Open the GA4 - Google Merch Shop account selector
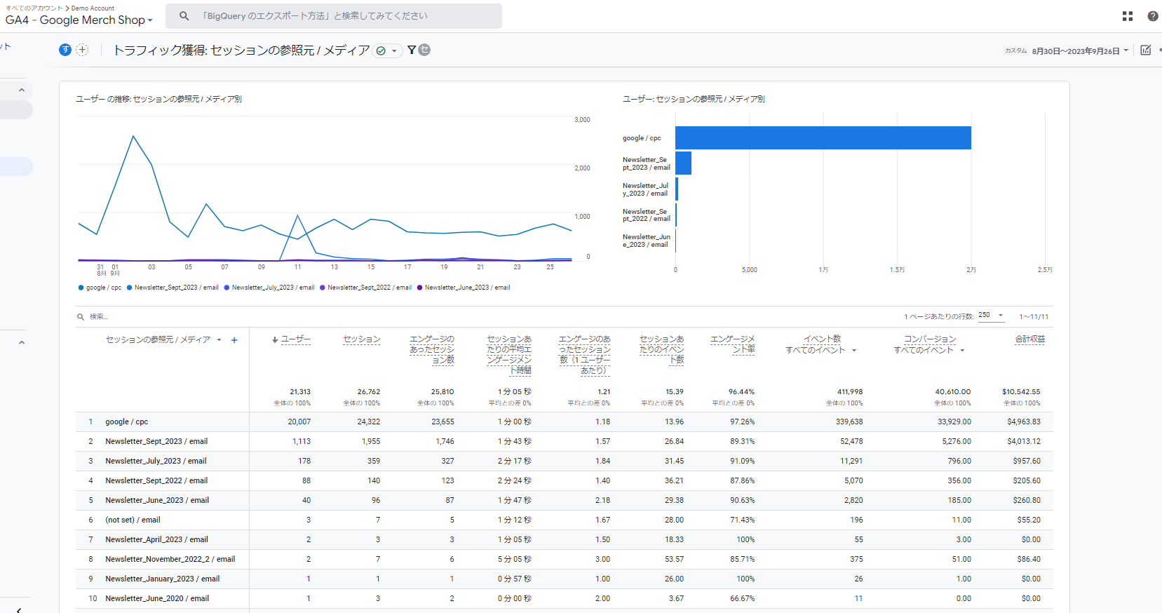Screen dimensions: 1162x613 pos(79,20)
